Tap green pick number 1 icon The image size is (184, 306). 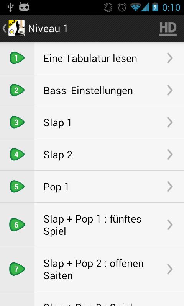point(17,58)
